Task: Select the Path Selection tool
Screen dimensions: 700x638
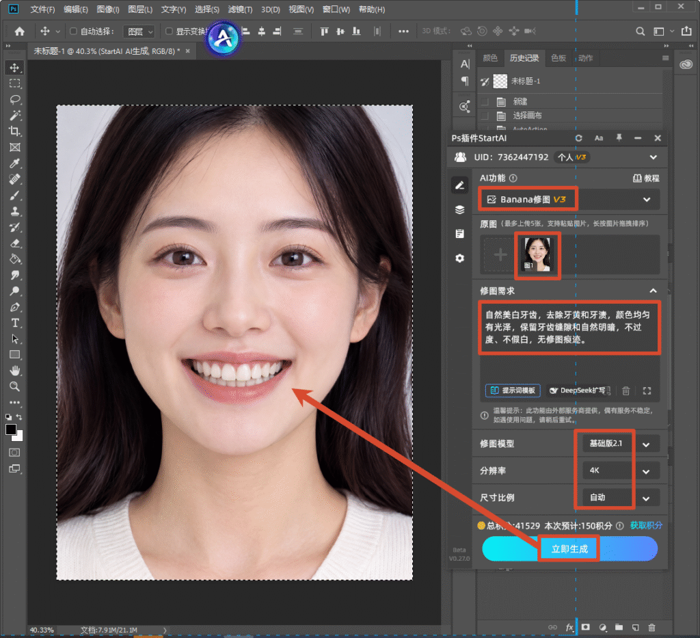Action: point(15,339)
